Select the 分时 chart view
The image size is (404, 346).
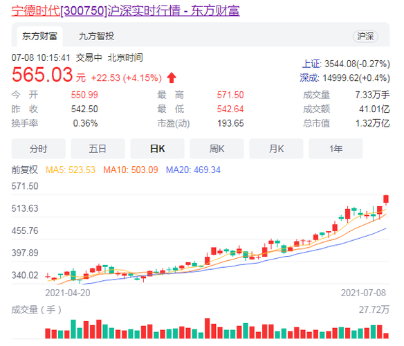38,149
